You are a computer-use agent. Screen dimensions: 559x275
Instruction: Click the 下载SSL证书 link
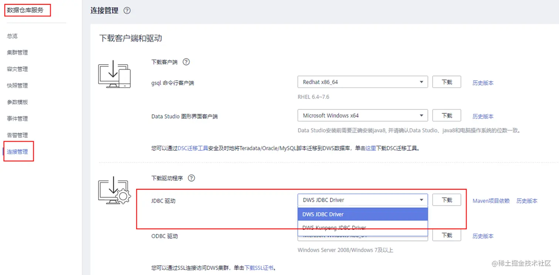click(x=259, y=268)
